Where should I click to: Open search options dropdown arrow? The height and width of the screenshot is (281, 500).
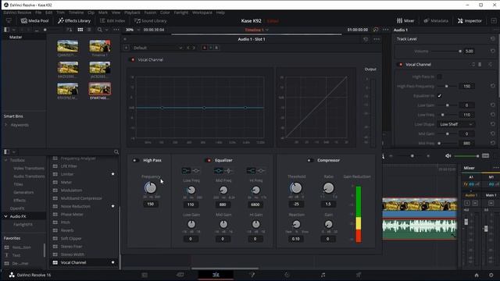[106, 30]
